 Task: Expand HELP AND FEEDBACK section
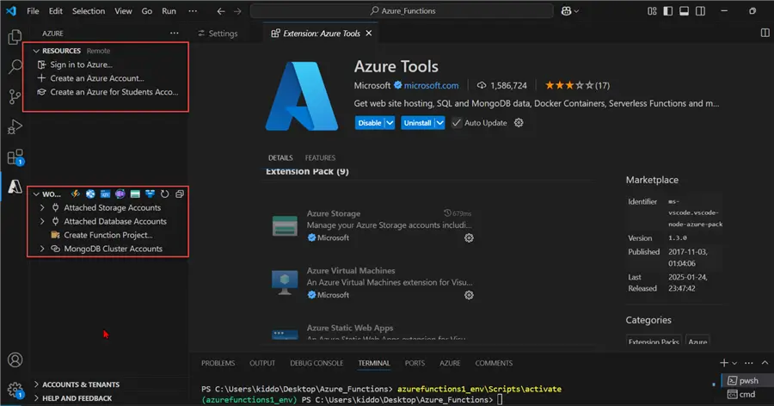coord(36,398)
